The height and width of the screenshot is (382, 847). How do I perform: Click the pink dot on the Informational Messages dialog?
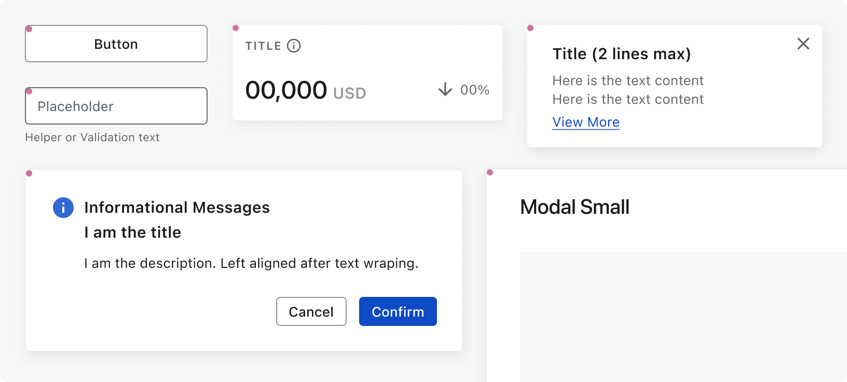tap(29, 173)
